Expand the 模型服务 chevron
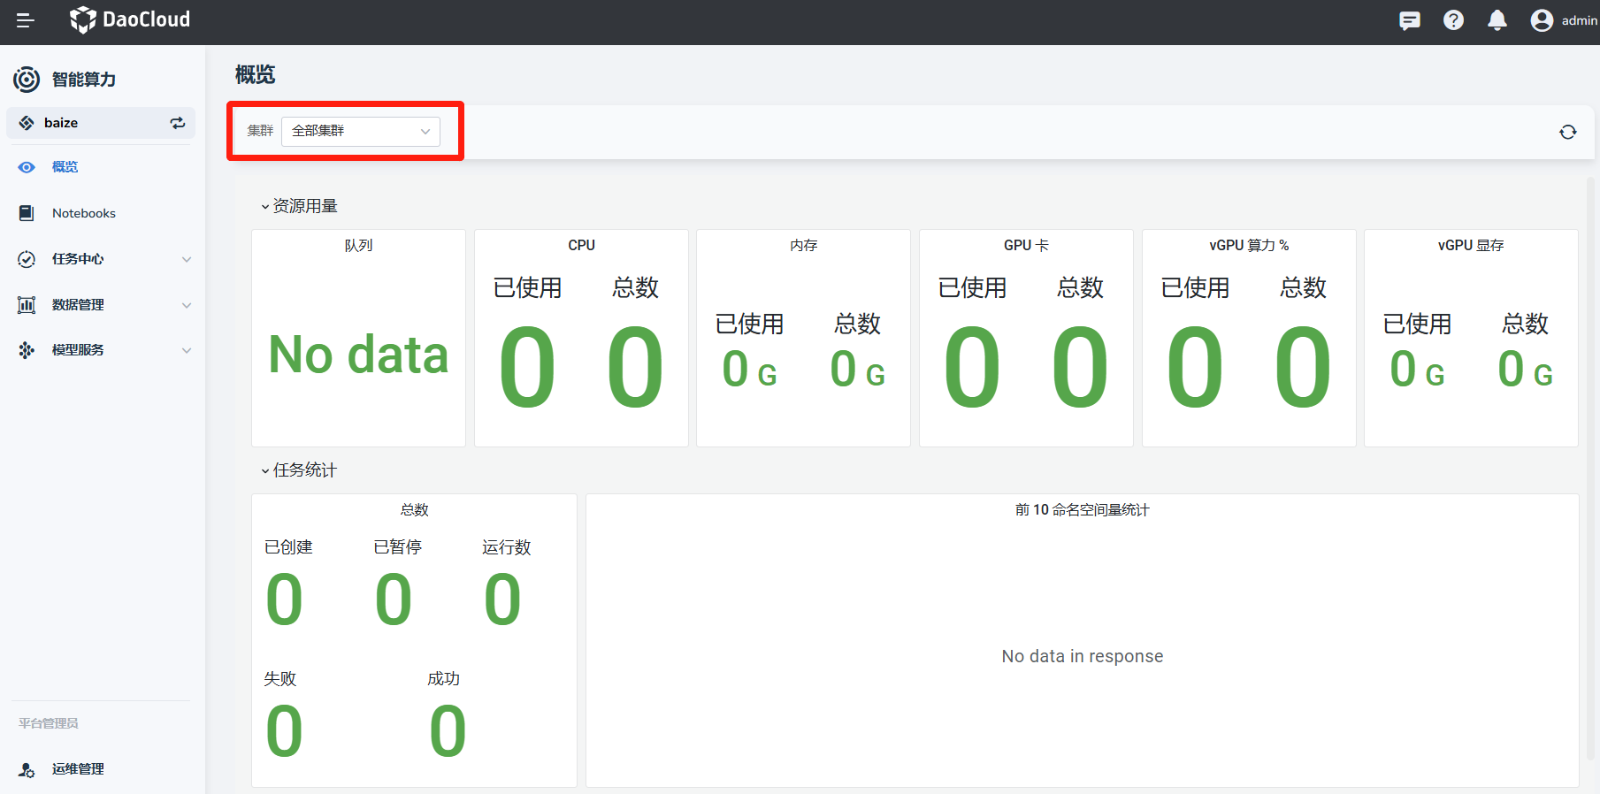 (x=187, y=350)
